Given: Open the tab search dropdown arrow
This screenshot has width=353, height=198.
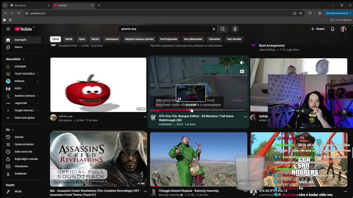Looking at the screenshot, I should (x=5, y=5).
